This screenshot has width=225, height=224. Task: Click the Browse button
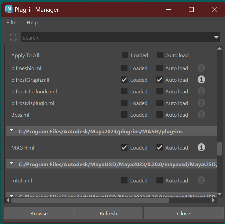[39, 213]
